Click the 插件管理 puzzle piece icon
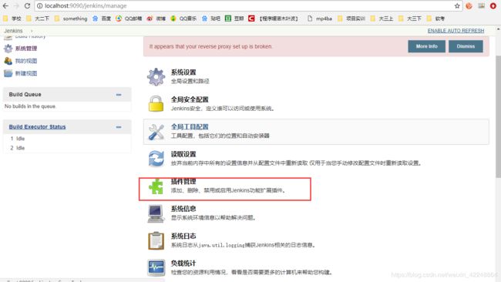The height and width of the screenshot is (282, 501). pos(156,186)
